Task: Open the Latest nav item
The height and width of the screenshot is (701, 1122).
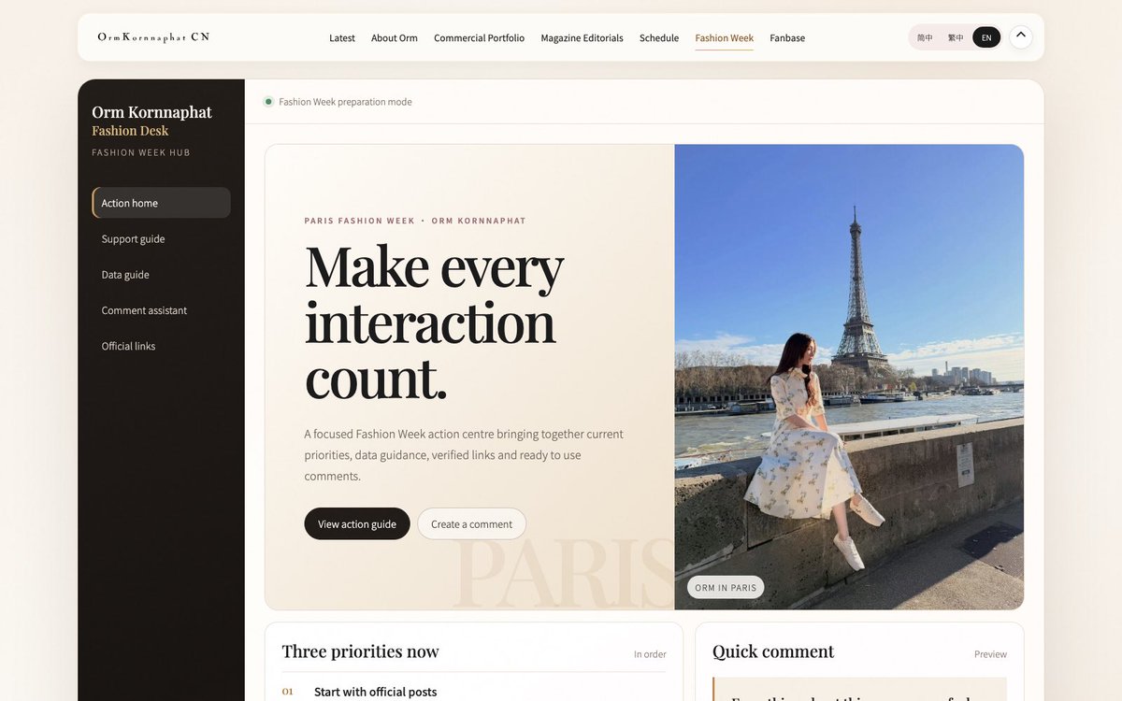Action: click(x=342, y=38)
